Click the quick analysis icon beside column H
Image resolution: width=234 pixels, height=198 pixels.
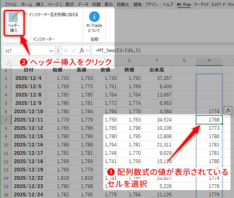point(228,110)
